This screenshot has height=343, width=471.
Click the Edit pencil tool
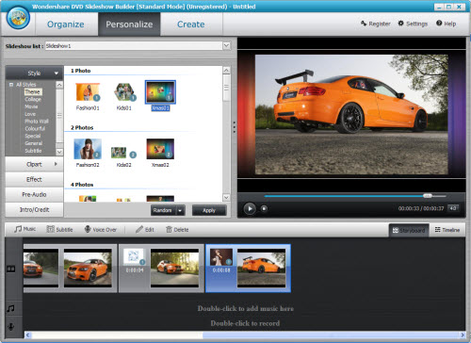pyautogui.click(x=145, y=230)
